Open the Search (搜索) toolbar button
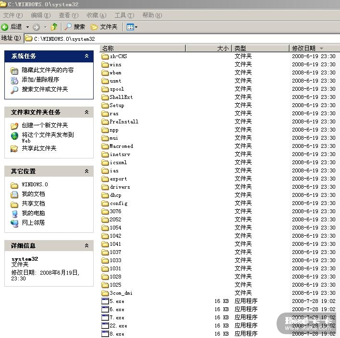 75,27
